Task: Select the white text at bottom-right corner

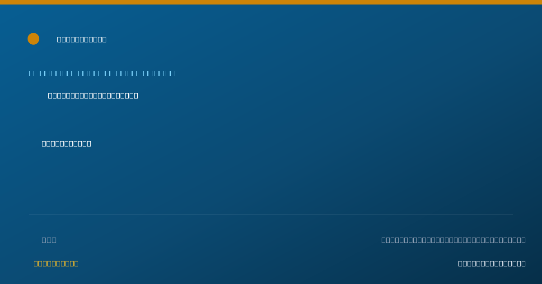Action: click(492, 264)
